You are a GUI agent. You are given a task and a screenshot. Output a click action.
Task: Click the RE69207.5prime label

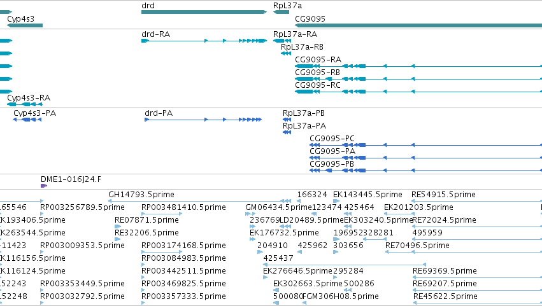445,284
